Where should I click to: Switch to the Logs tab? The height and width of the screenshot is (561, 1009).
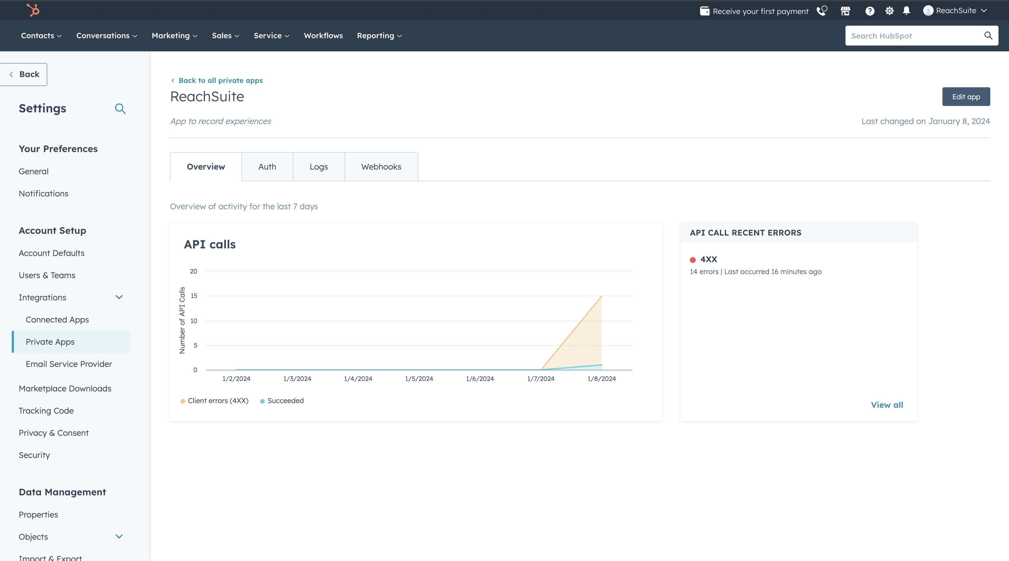[319, 166]
